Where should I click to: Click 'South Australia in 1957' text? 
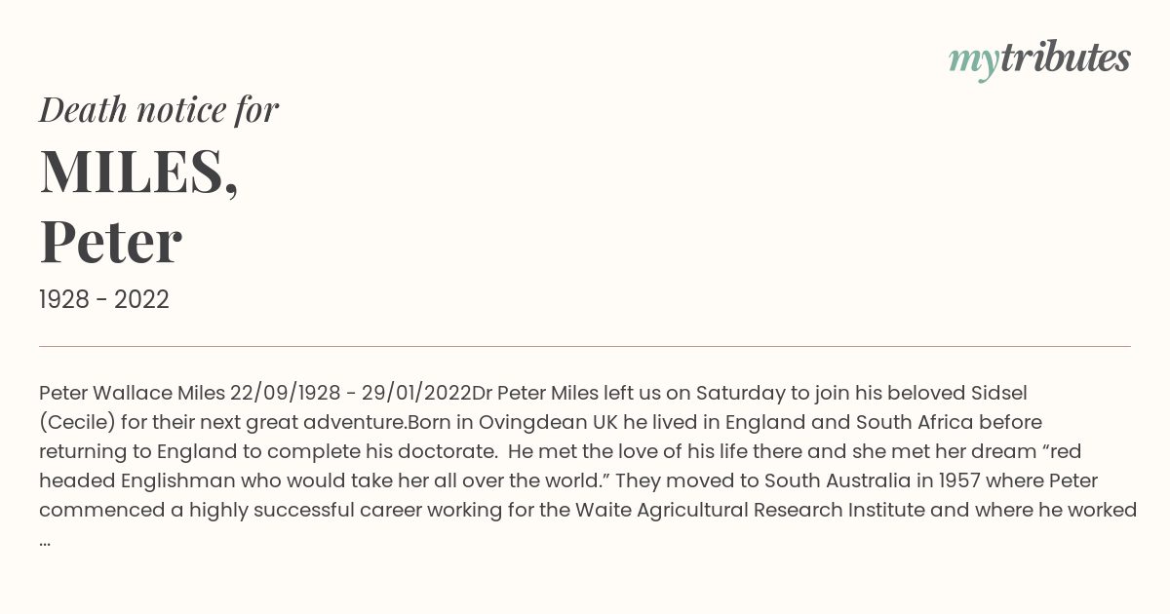click(x=877, y=481)
